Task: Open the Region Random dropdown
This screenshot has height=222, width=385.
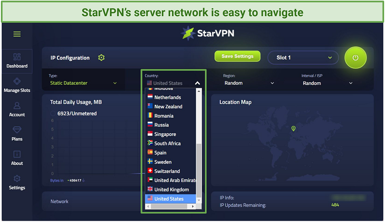Action: click(x=249, y=83)
